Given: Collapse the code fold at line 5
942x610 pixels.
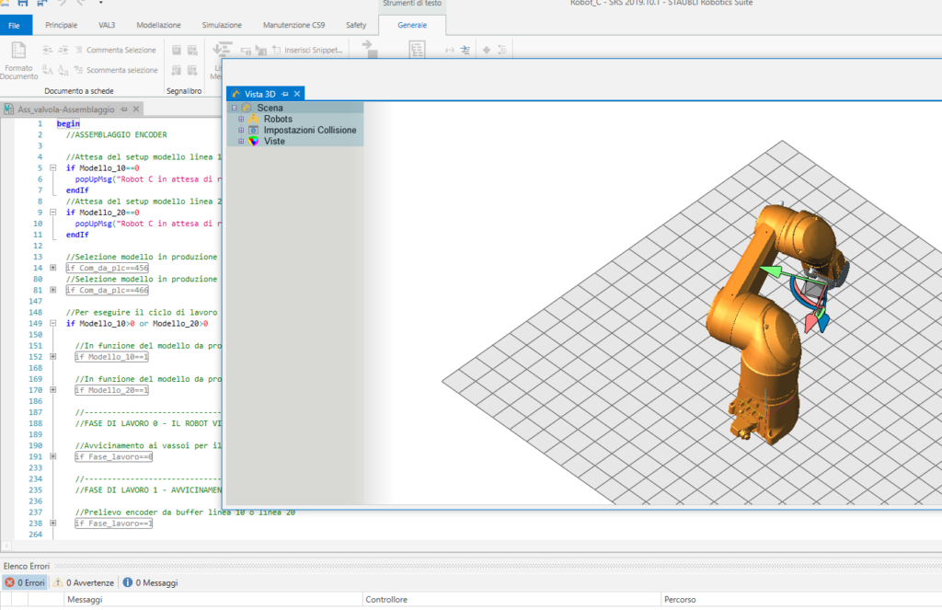Looking at the screenshot, I should (52, 168).
